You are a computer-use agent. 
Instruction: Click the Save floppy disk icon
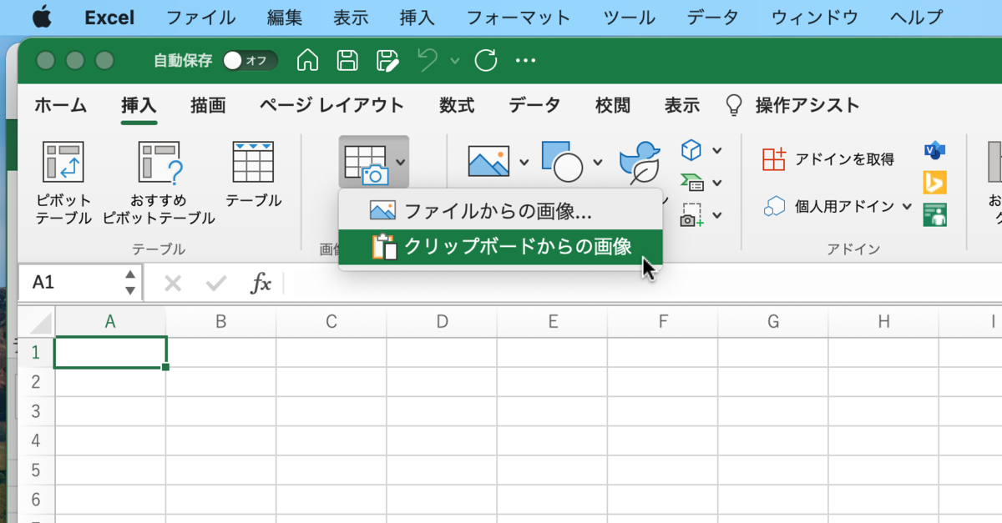(347, 60)
